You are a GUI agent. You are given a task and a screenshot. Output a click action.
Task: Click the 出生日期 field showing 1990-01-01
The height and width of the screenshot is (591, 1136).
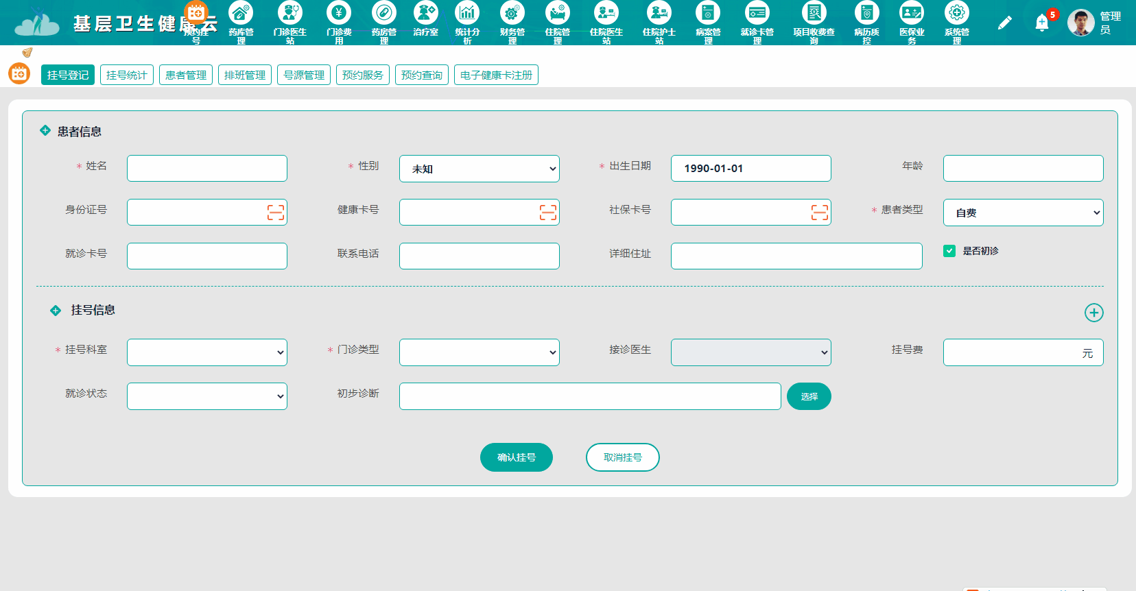tap(751, 168)
